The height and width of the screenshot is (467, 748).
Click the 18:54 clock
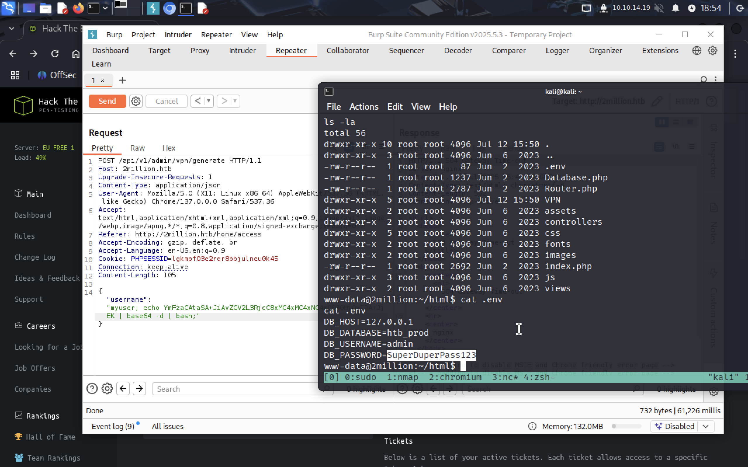pos(711,8)
